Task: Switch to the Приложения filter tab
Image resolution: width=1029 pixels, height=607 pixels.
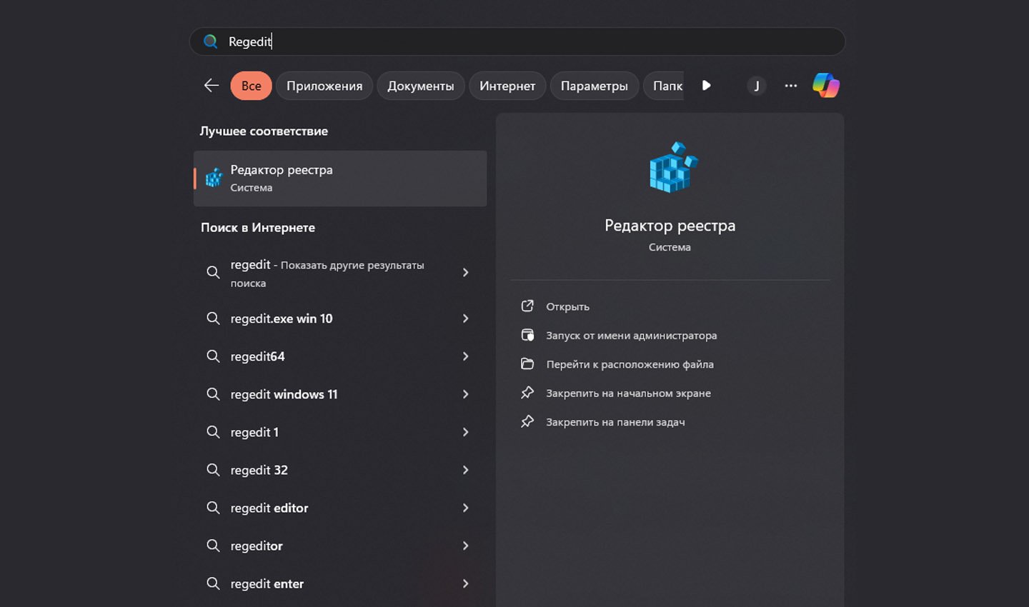Action: [x=324, y=86]
